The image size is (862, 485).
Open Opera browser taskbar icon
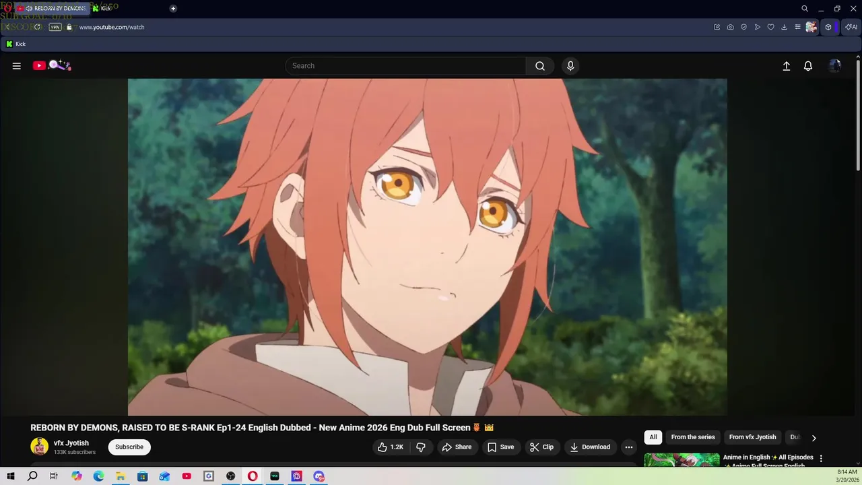click(253, 476)
